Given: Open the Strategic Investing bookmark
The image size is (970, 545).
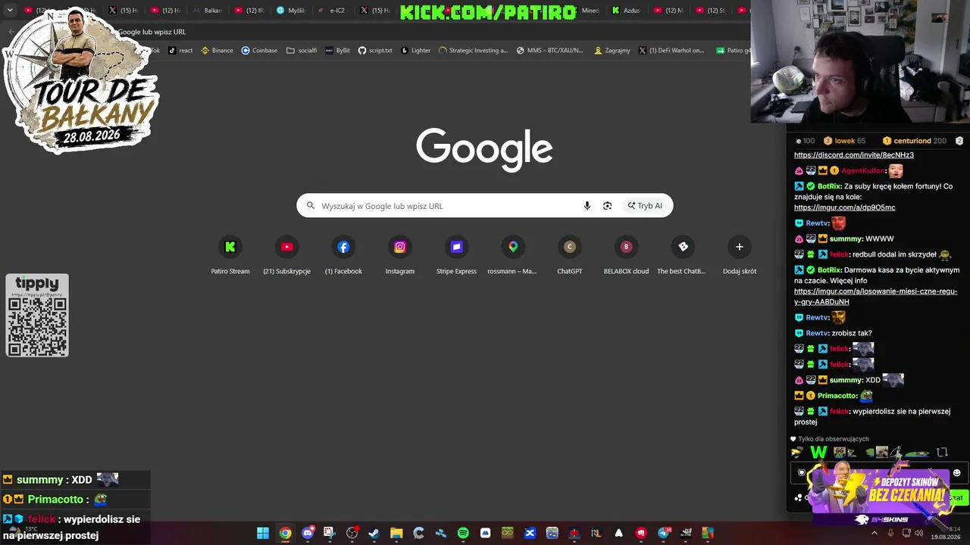Looking at the screenshot, I should (x=474, y=51).
